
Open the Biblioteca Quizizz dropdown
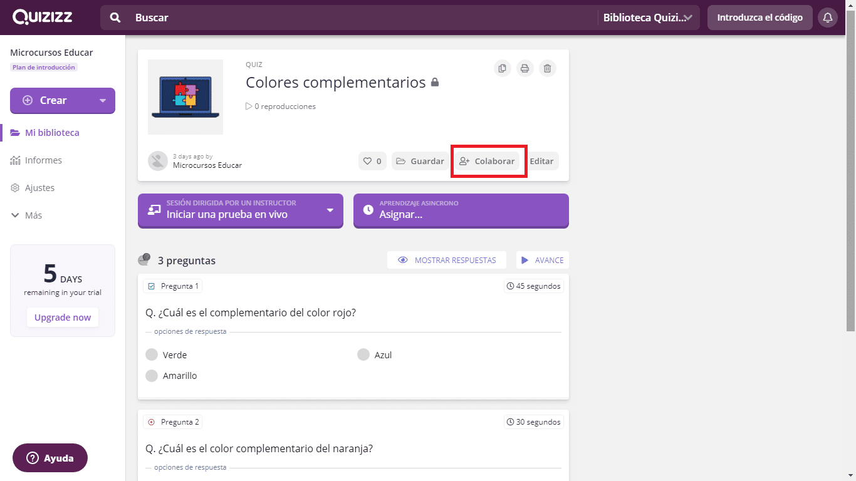coord(648,18)
